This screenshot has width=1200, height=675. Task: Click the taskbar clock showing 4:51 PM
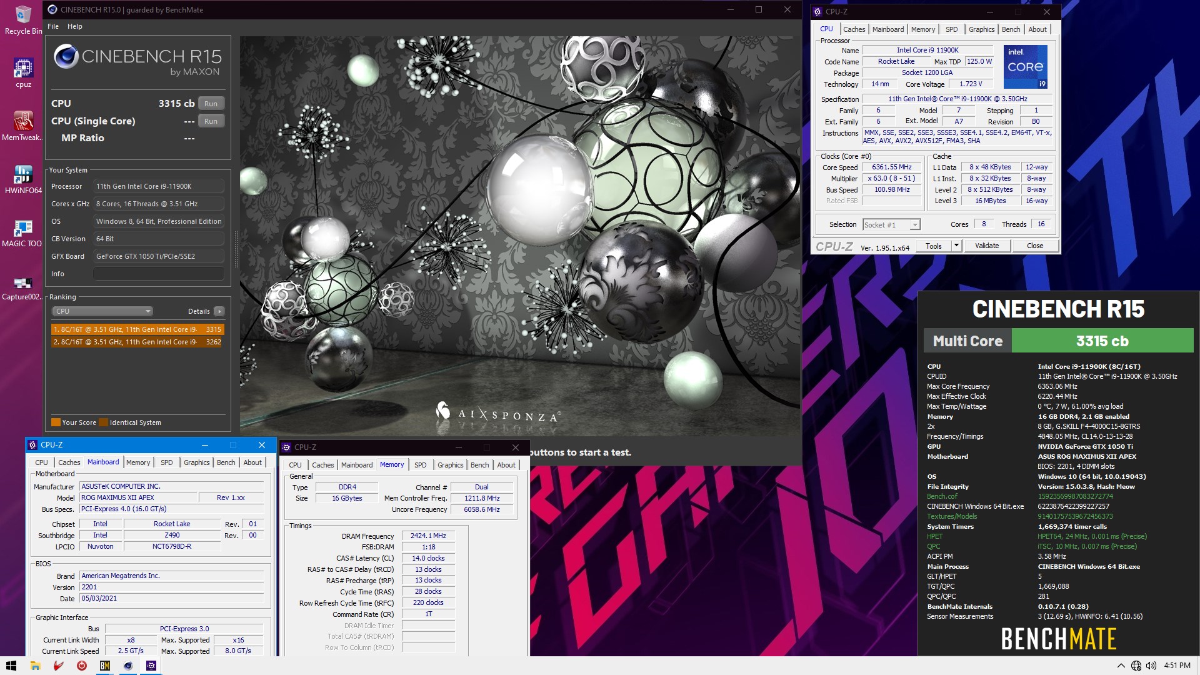[1177, 666]
